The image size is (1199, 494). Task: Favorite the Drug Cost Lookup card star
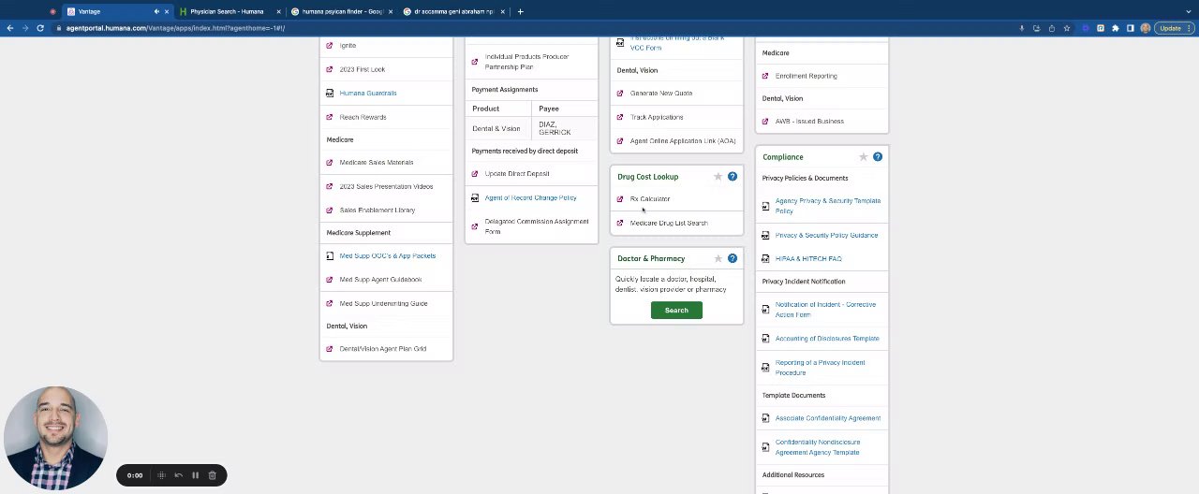tap(718, 177)
